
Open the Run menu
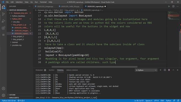pyautogui.click(x=36, y=2)
